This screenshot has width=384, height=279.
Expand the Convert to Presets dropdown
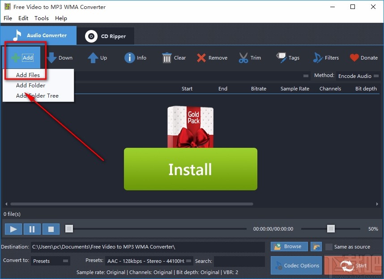[51, 261]
